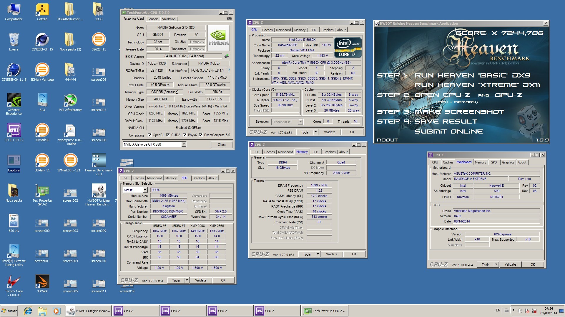
Task: Open Tools dropdown arrow in CPU-Z CPU window
Action: tap(315, 132)
